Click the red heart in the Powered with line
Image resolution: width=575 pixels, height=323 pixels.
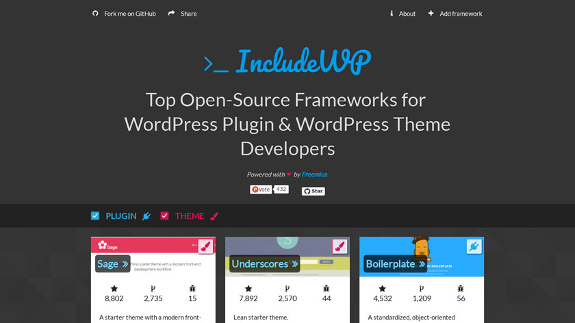pos(289,174)
